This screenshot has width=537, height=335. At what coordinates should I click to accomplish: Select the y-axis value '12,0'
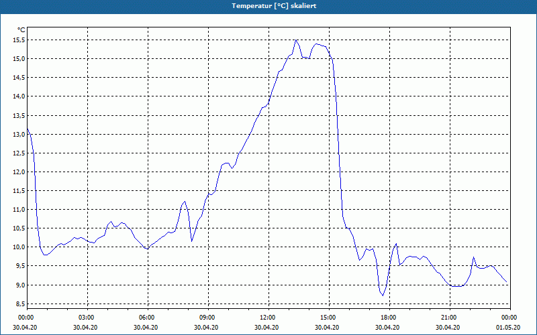[19, 172]
